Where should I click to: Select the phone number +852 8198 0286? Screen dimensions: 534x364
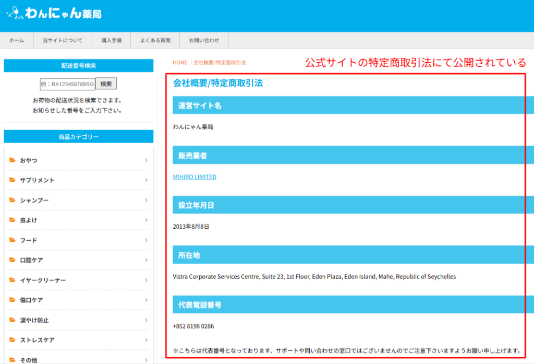[193, 326]
